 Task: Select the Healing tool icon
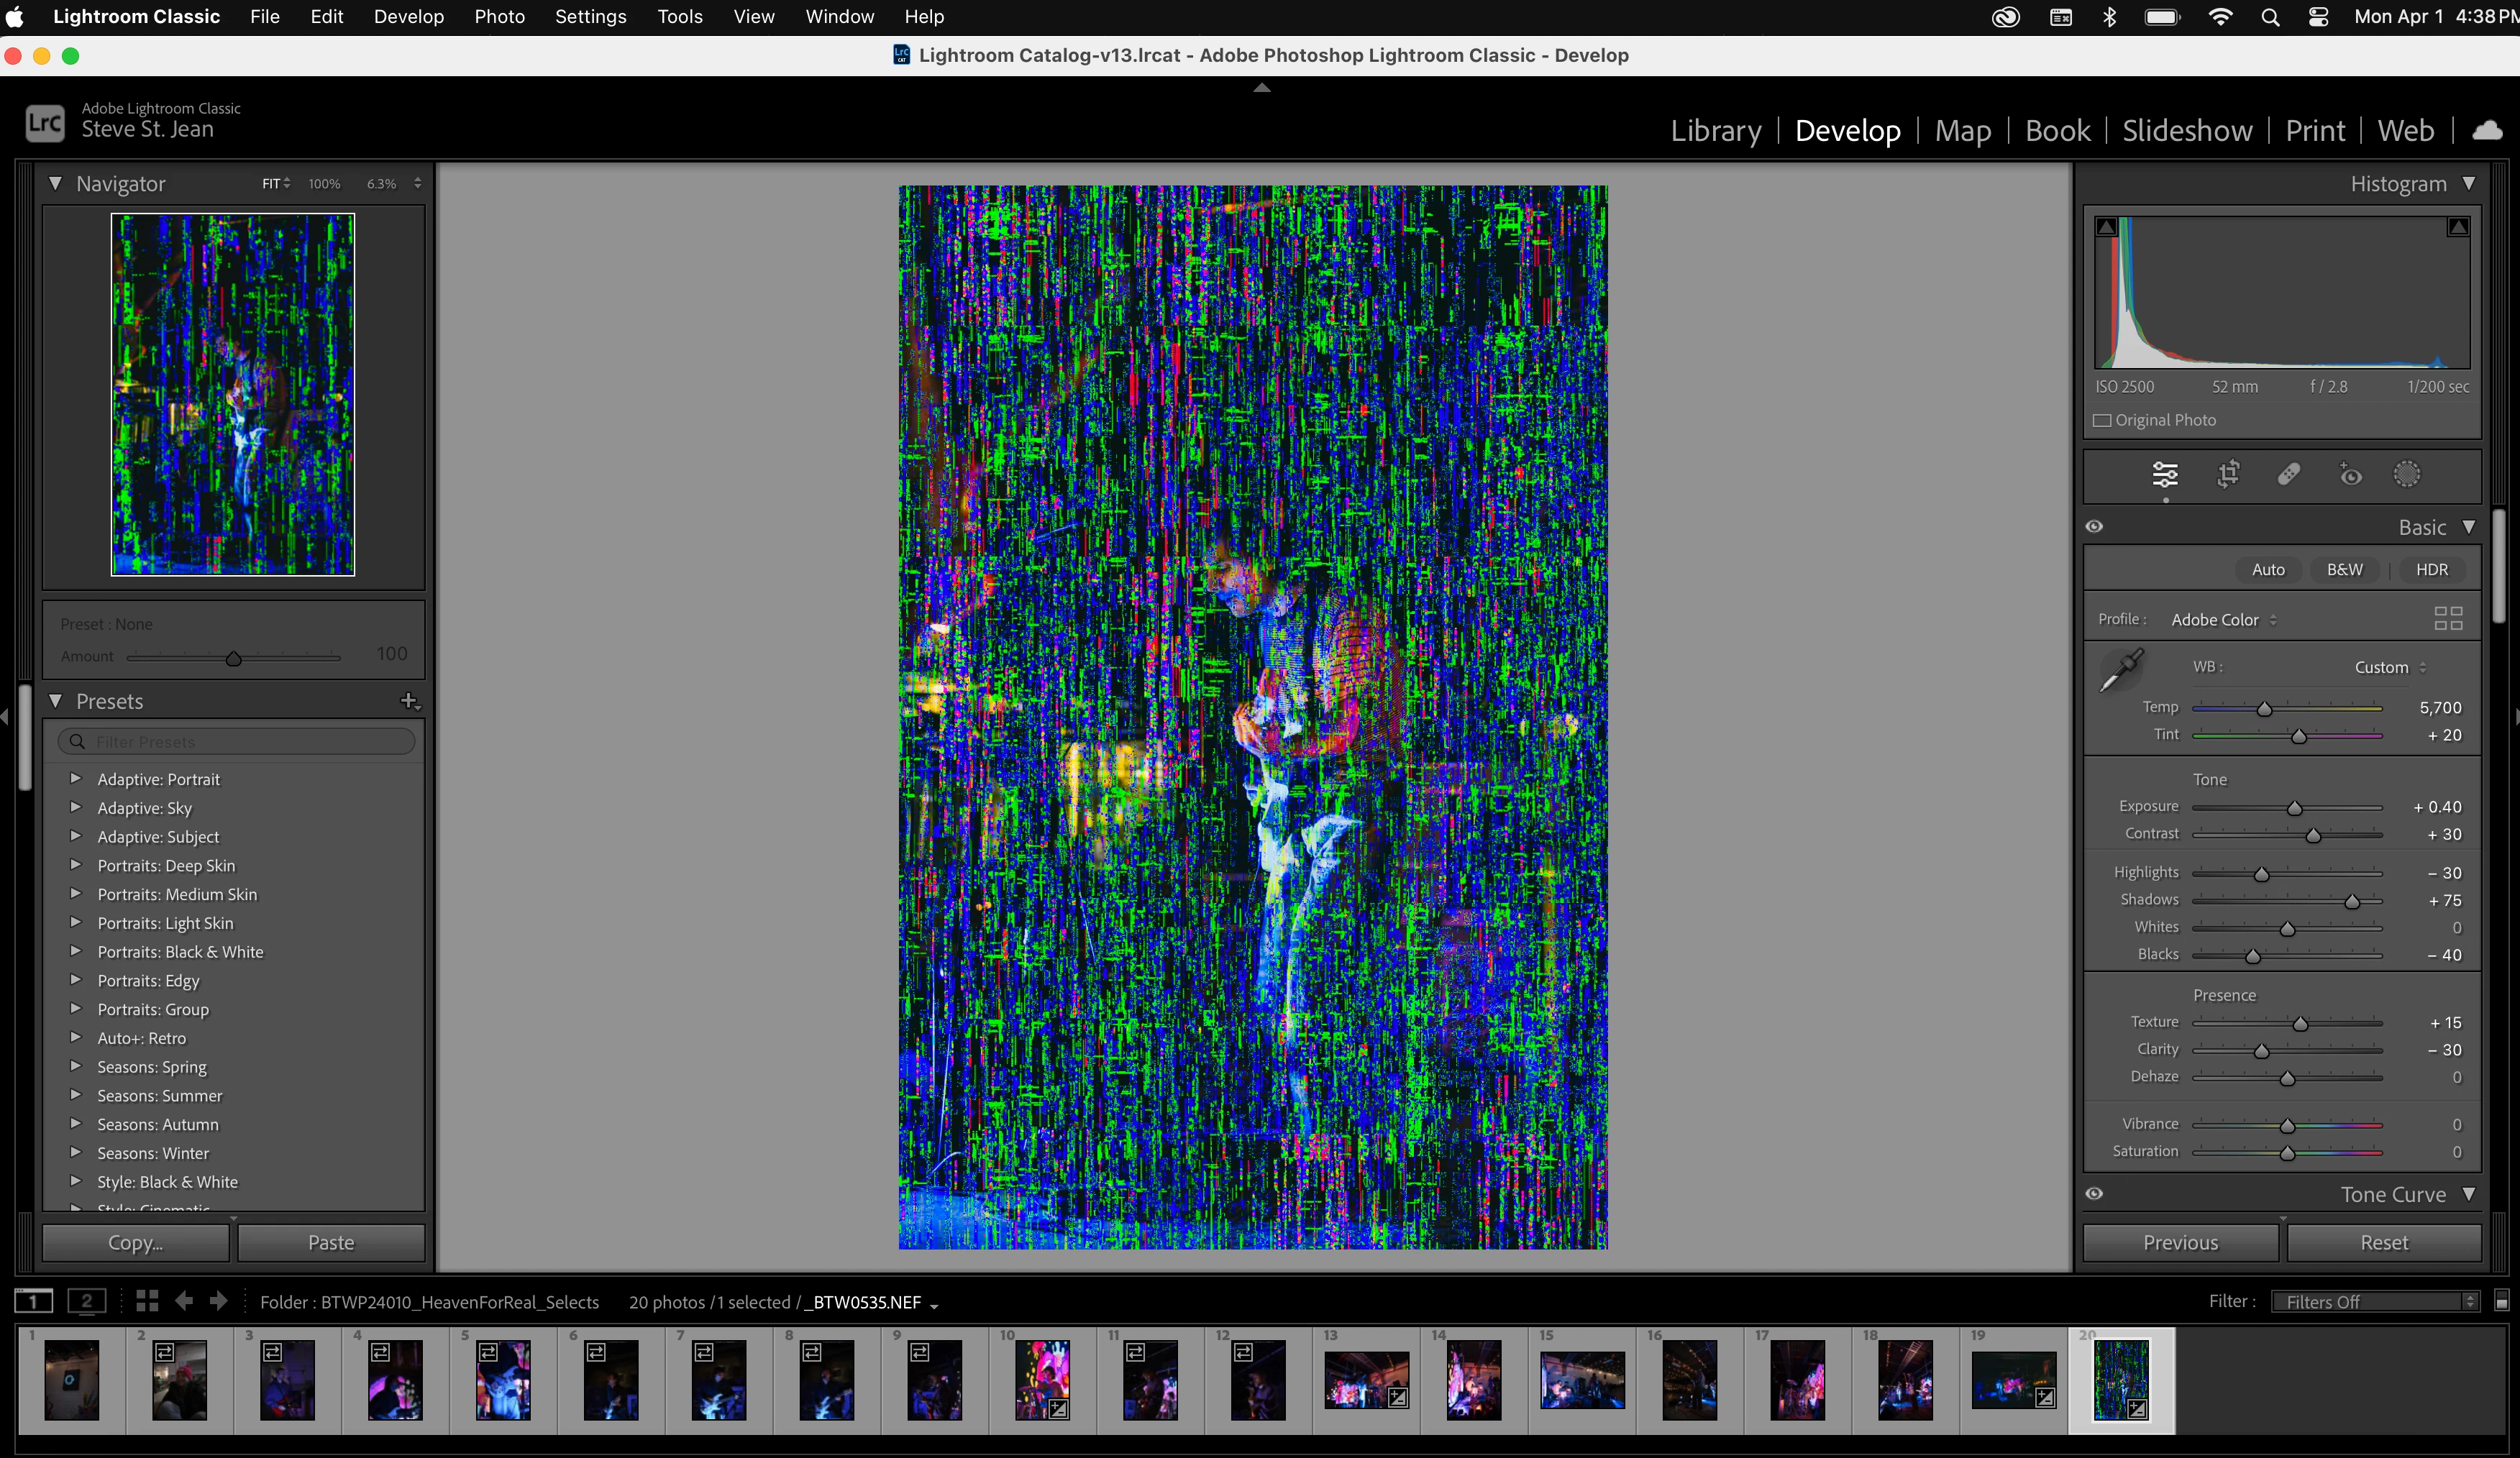click(2289, 474)
